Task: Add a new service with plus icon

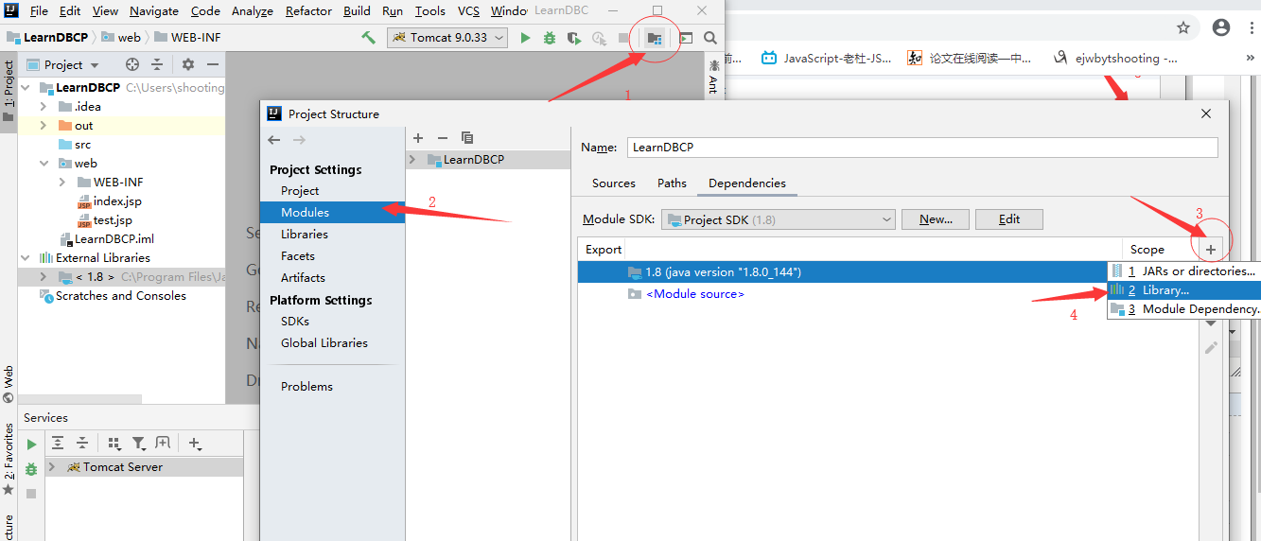Action: click(x=195, y=443)
